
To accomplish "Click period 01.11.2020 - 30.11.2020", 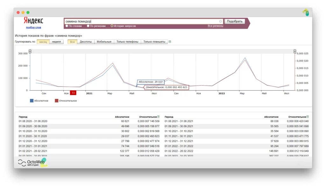I will 33,136.
